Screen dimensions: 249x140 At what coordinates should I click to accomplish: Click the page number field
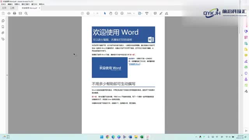tap(94, 13)
